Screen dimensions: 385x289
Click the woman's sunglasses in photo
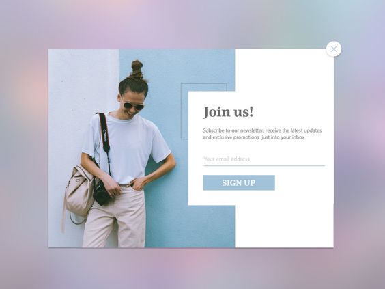(134, 106)
